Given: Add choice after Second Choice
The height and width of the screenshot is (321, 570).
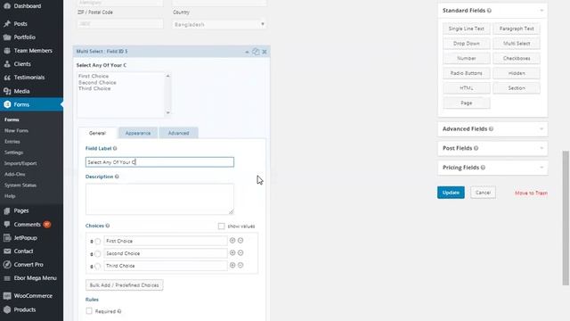Looking at the screenshot, I should [x=232, y=253].
